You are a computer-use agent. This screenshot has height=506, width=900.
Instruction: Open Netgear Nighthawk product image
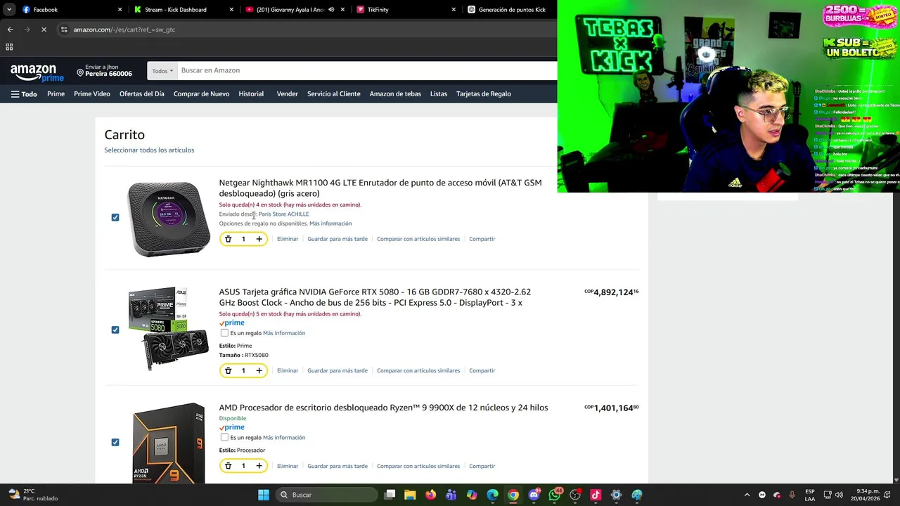(169, 219)
